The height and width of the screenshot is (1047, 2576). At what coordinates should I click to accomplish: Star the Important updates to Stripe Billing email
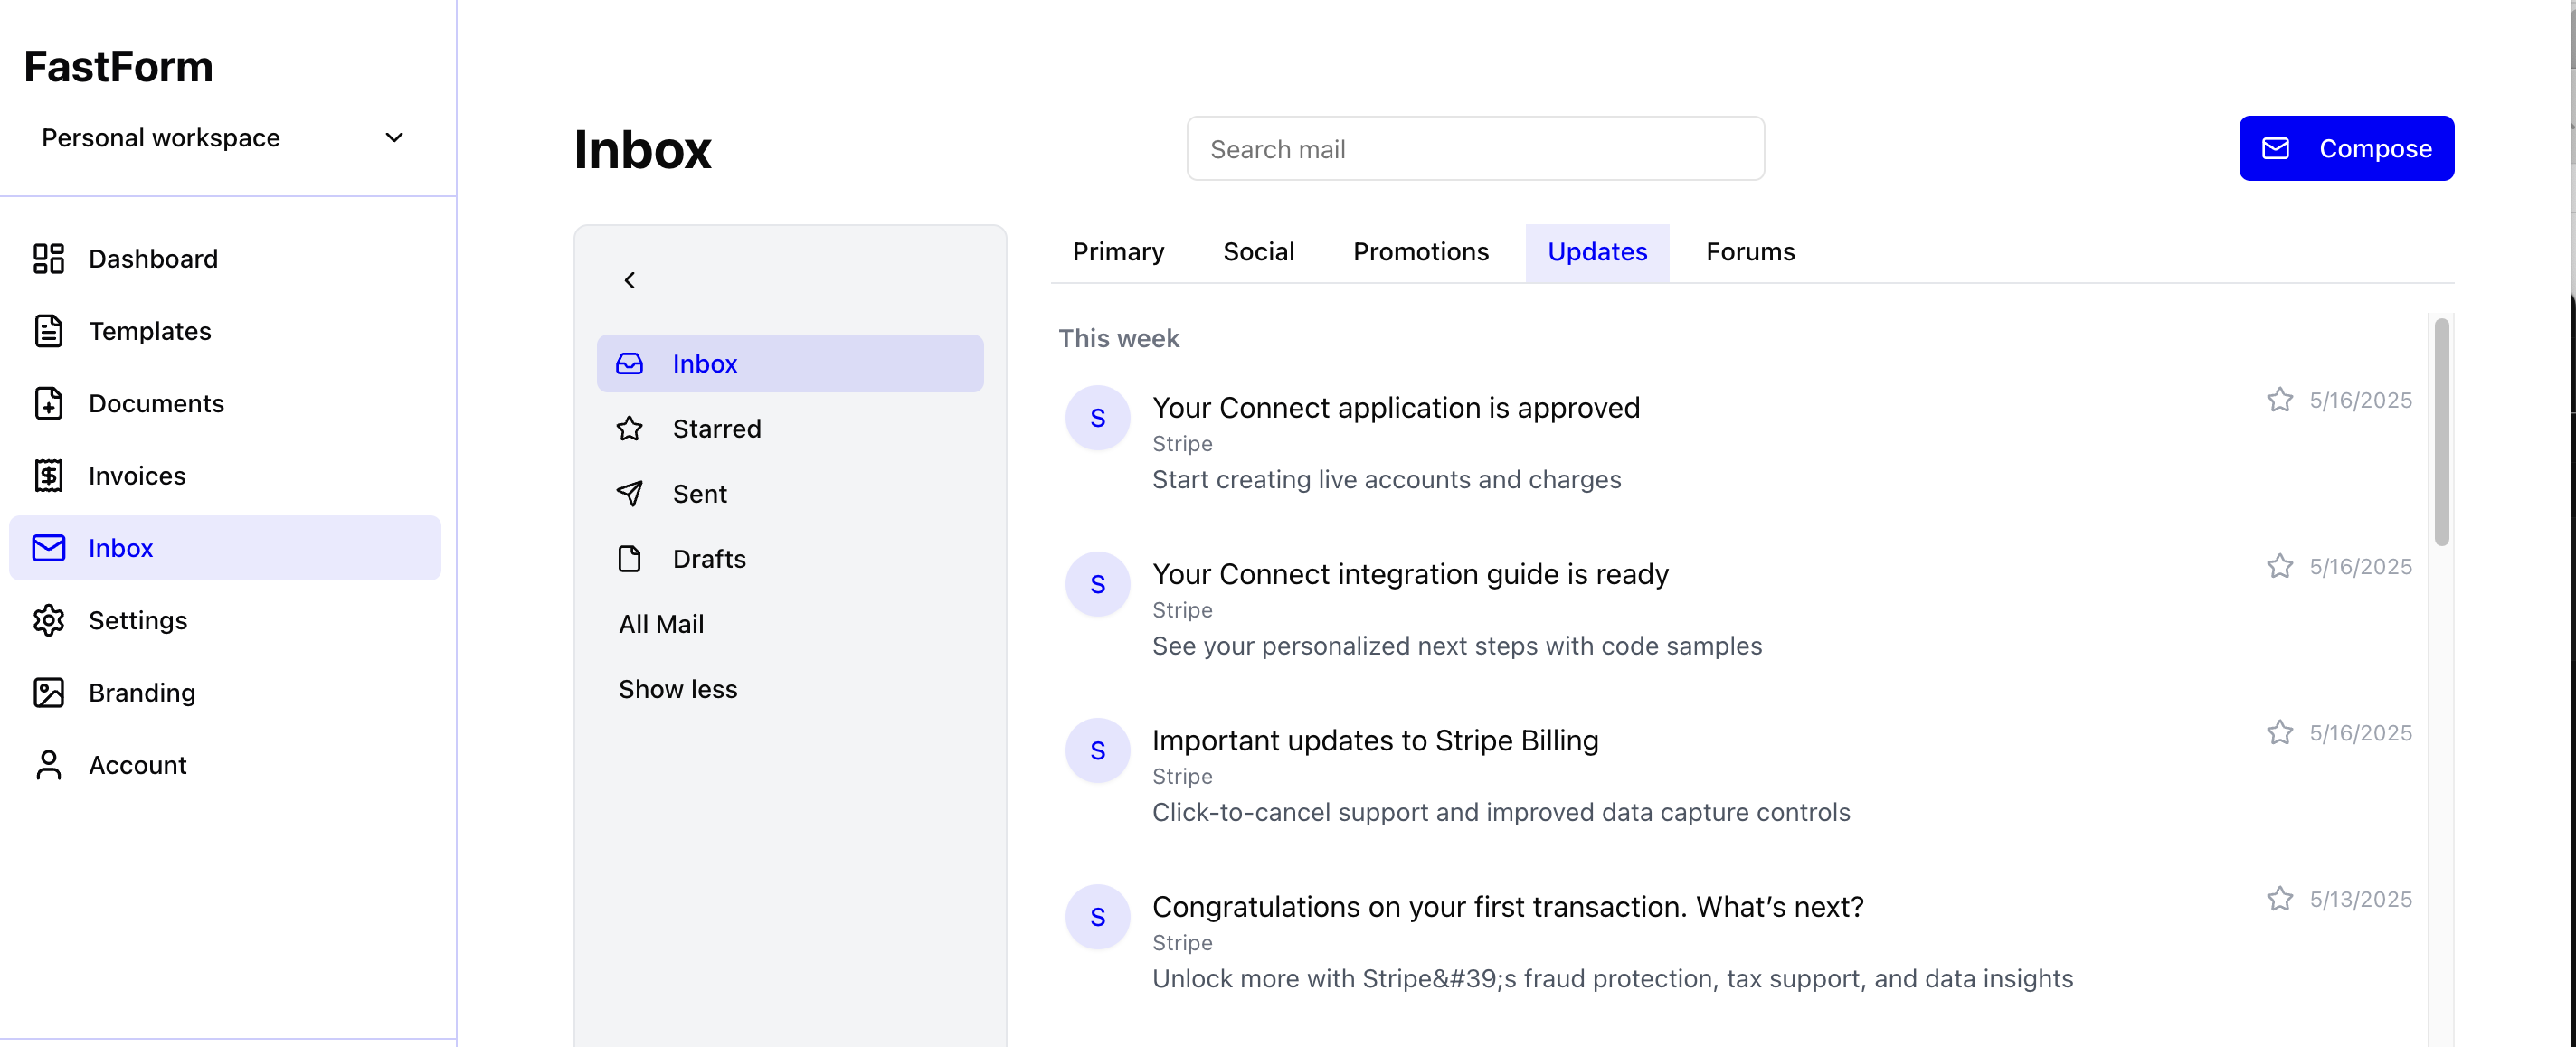(2279, 733)
